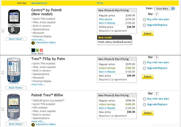Screen dimensions: 181x127
Task: Click the Treo 800w phone image
Action: tap(14, 107)
